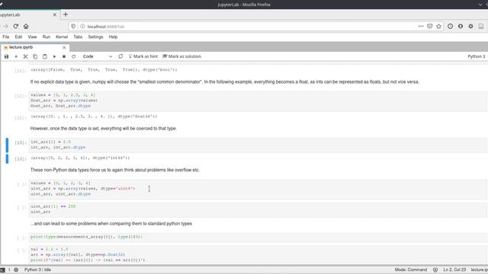
Task: Click int_arr[1] = 2.5 code cell
Action: [x=258, y=145]
